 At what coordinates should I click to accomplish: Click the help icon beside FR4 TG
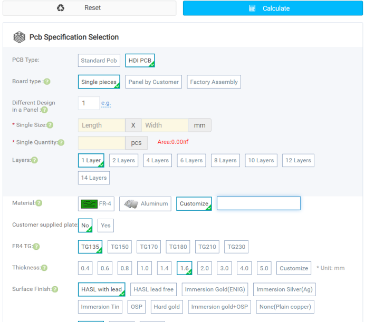(x=36, y=247)
